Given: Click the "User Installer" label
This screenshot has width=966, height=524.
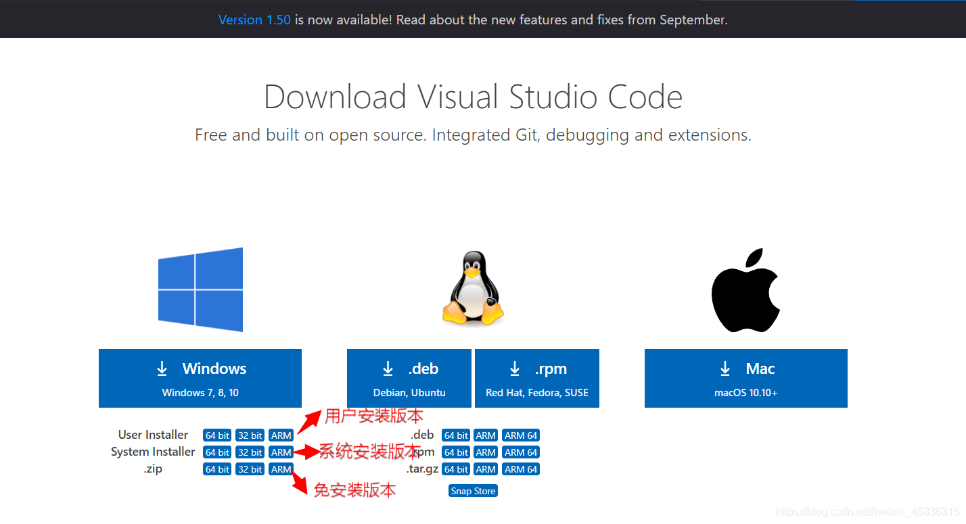Looking at the screenshot, I should [x=153, y=435].
